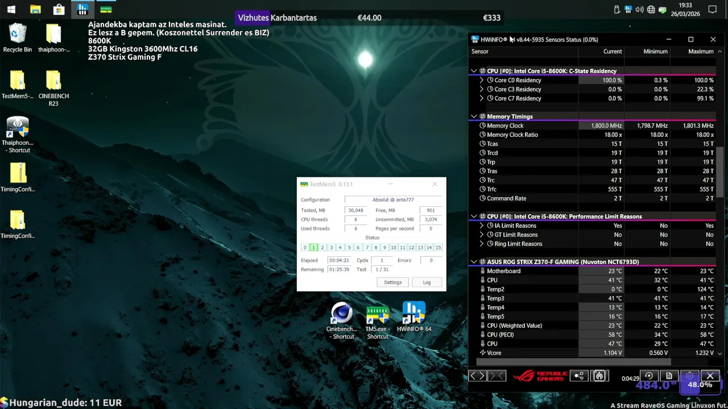Select the Tcas timing row
728x409 pixels.
[592, 144]
